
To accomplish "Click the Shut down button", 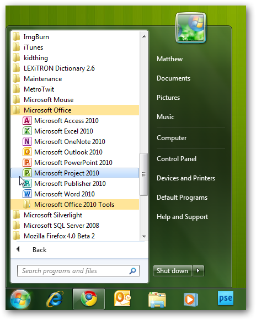I will 172,271.
